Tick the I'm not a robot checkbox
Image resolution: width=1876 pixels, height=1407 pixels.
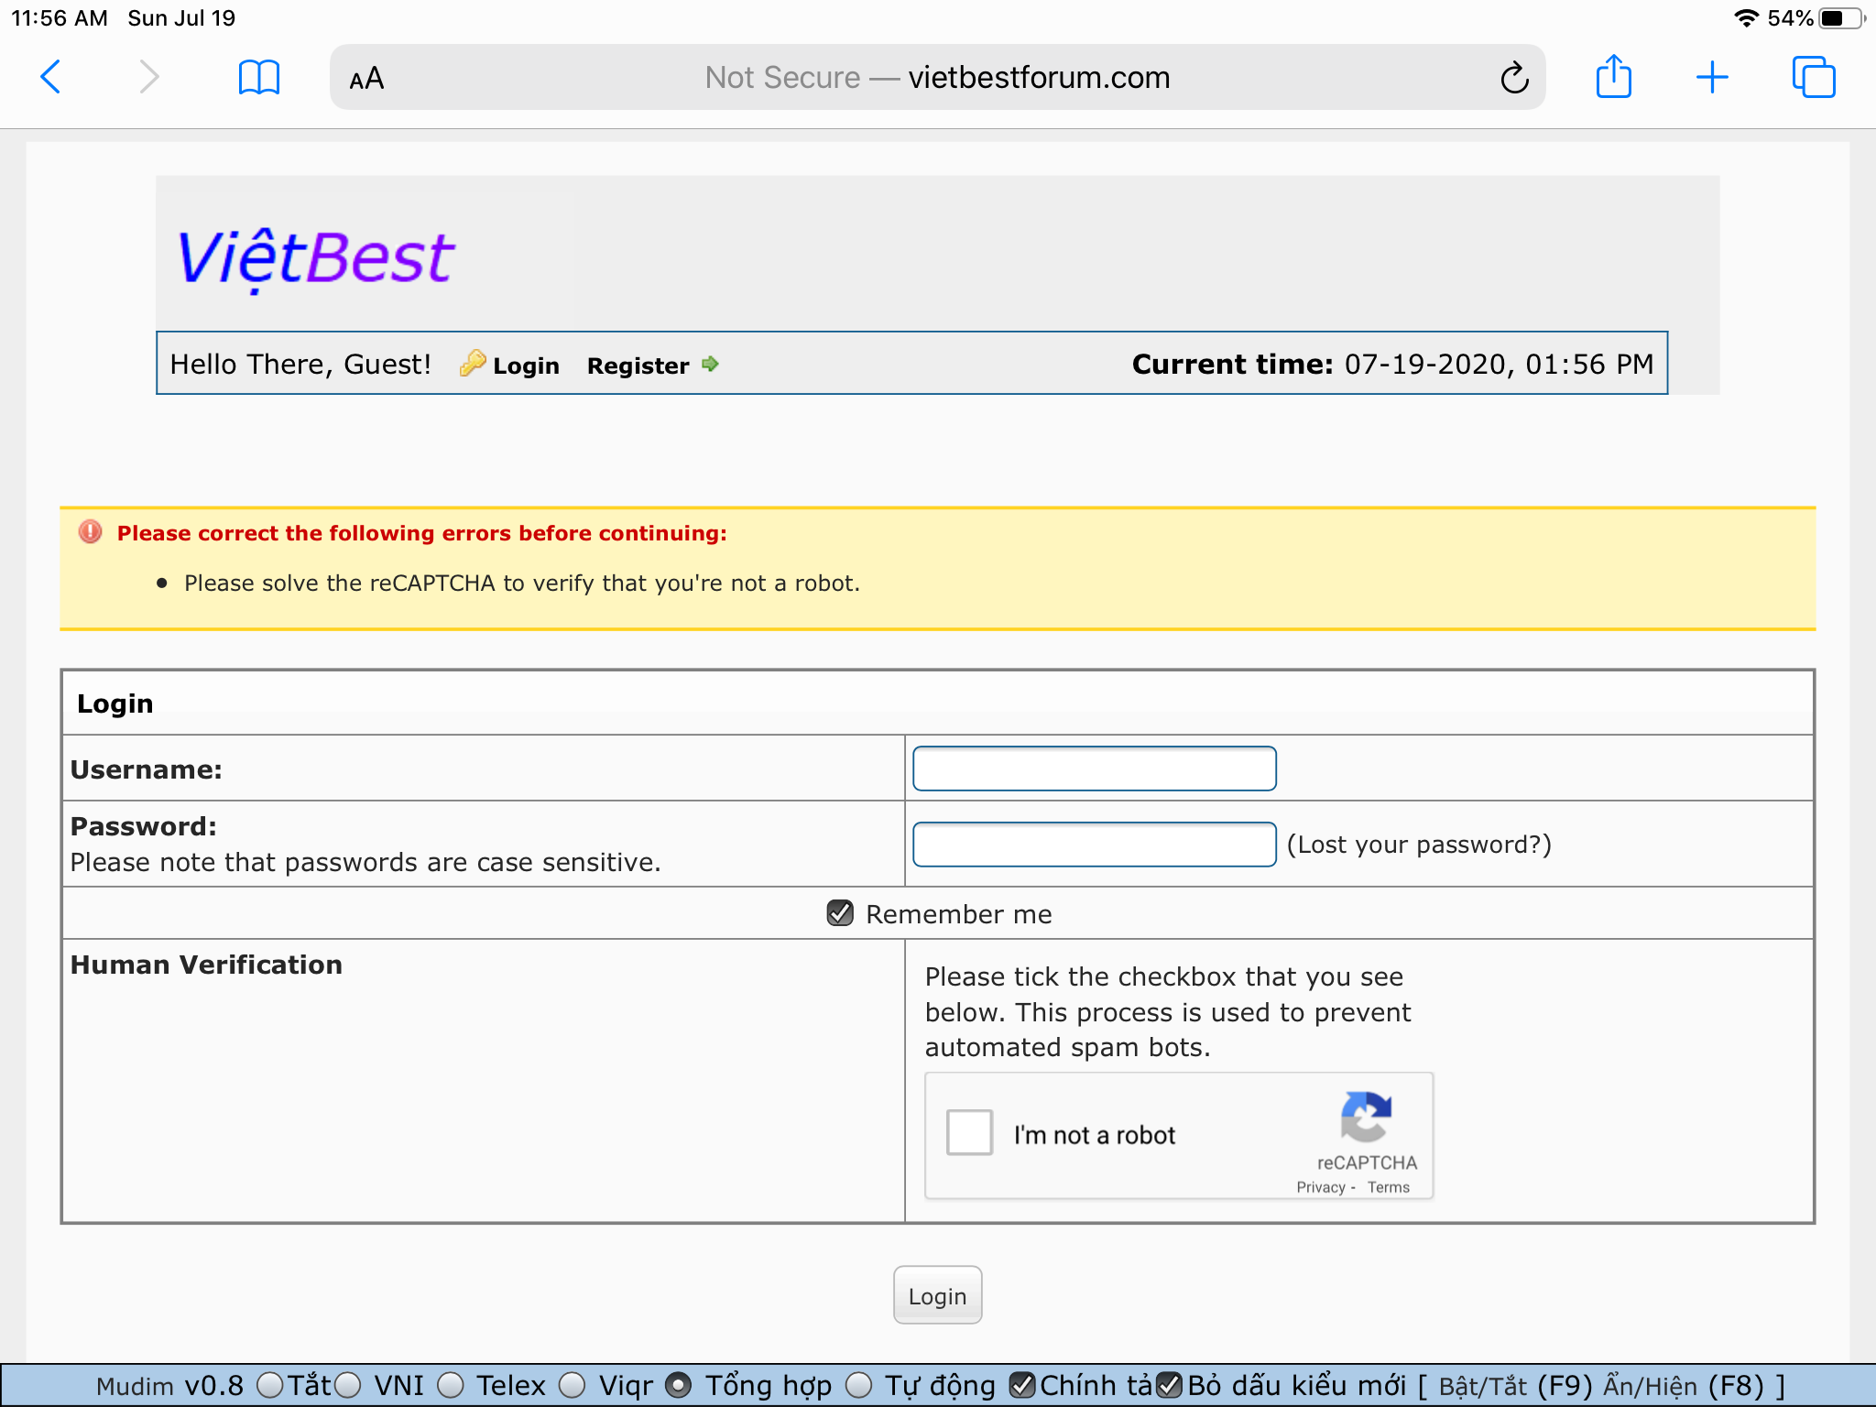click(x=969, y=1132)
